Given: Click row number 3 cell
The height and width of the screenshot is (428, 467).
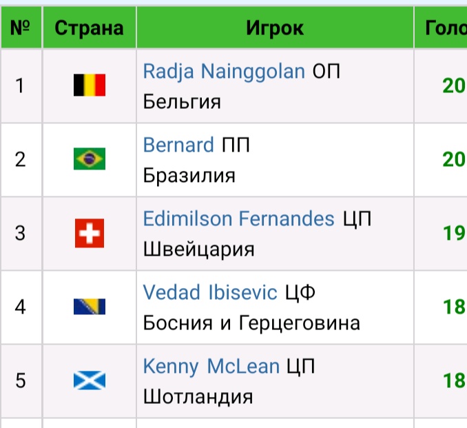Looking at the screenshot, I should point(21,233).
